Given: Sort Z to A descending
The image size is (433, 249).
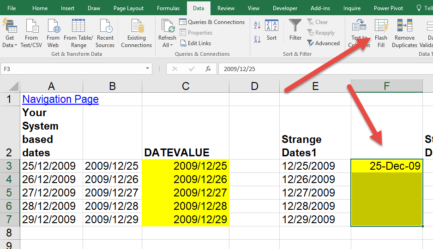Looking at the screenshot, I should point(257,40).
